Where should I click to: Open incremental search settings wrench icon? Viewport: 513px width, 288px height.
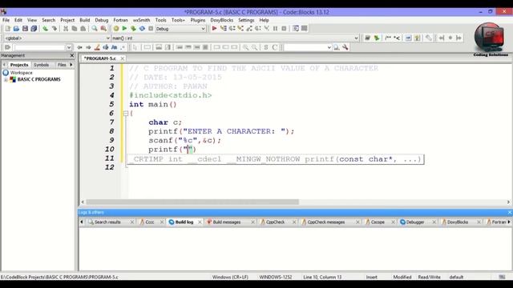345,47
